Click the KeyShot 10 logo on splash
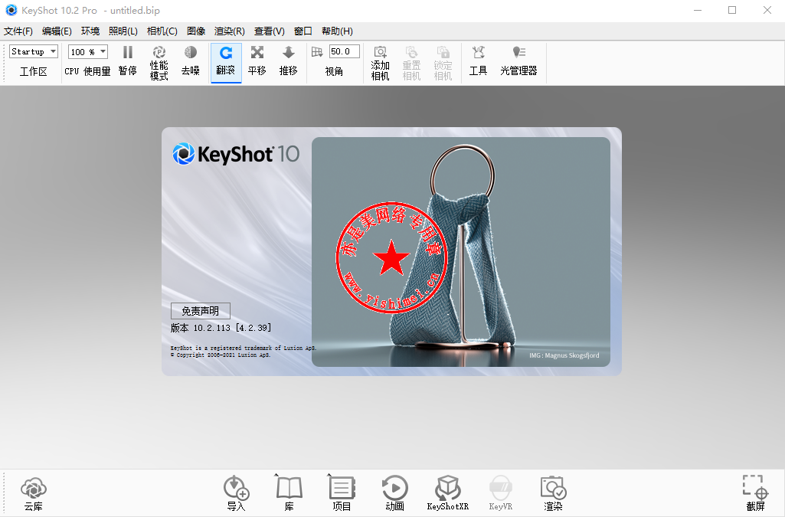 [236, 154]
